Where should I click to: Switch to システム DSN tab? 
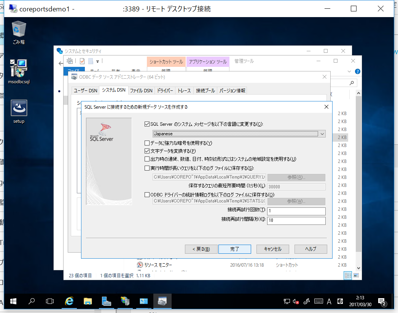click(113, 90)
